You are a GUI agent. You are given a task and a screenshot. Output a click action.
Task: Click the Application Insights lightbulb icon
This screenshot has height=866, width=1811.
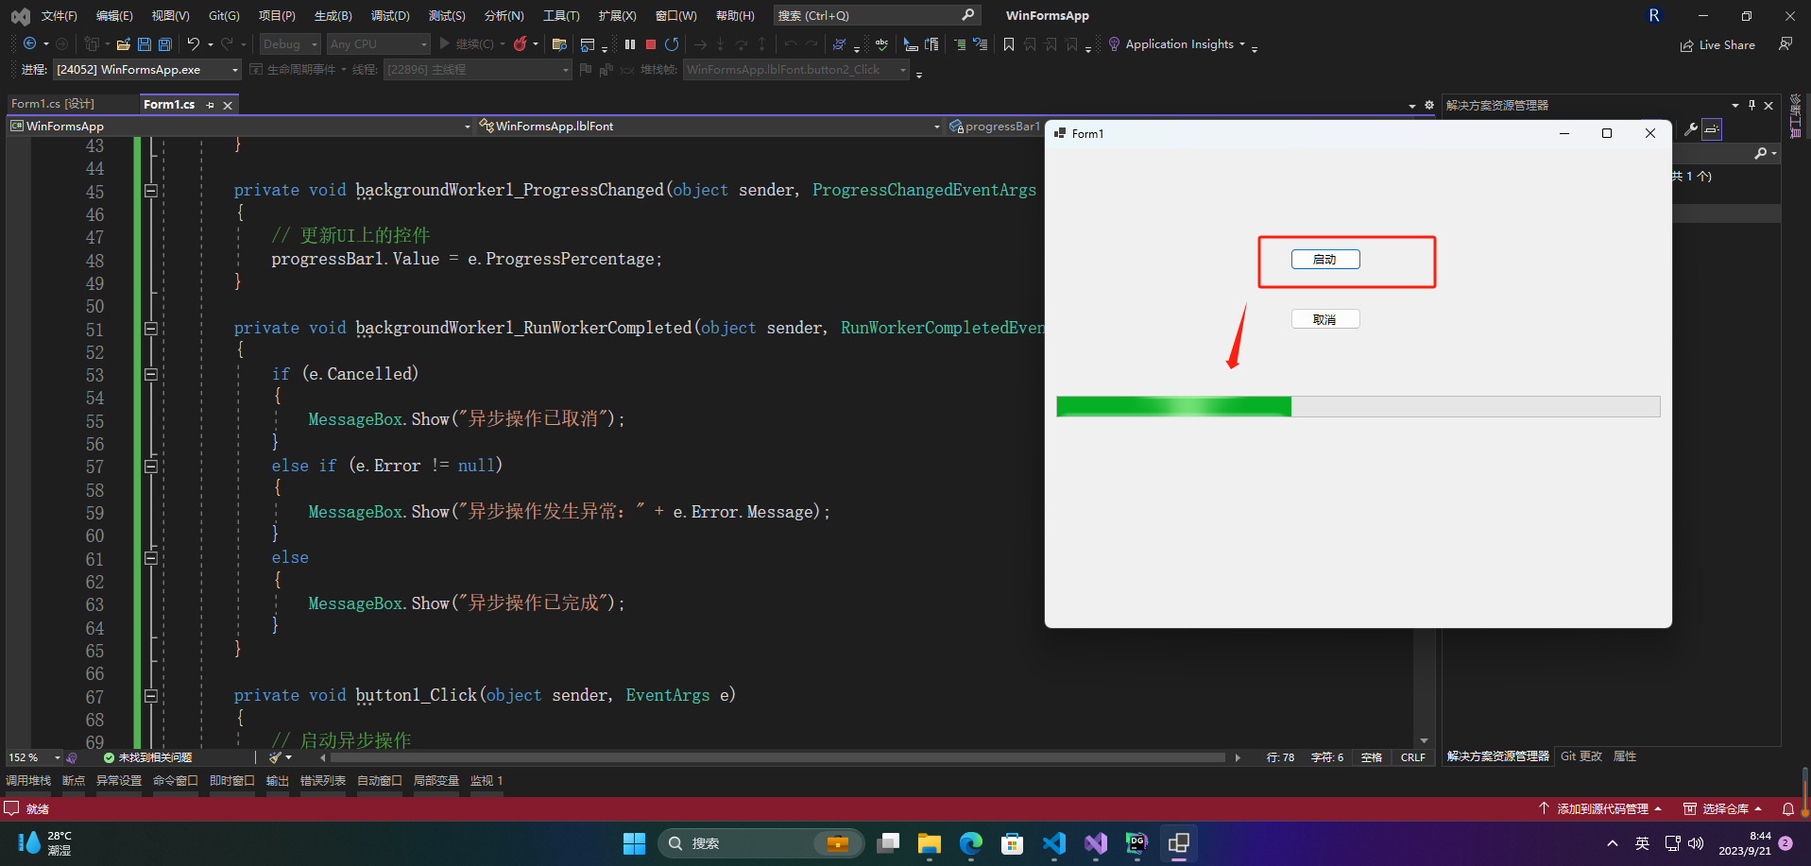click(x=1114, y=44)
